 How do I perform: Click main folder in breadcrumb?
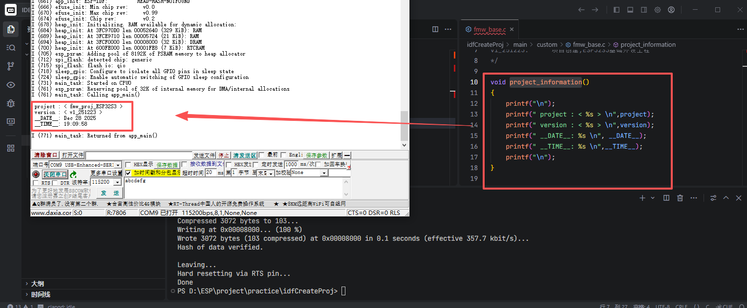[x=520, y=44]
